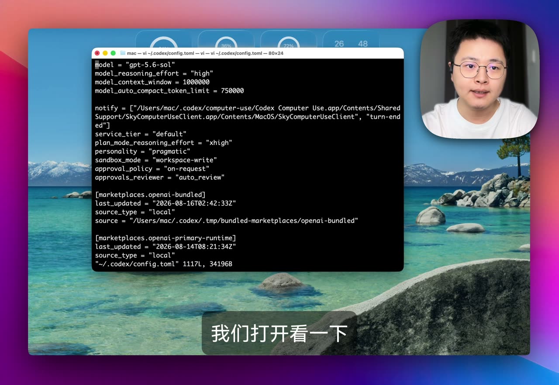This screenshot has height=385, width=559.
Task: Click the folder icon in the terminal title bar
Action: tap(123, 53)
